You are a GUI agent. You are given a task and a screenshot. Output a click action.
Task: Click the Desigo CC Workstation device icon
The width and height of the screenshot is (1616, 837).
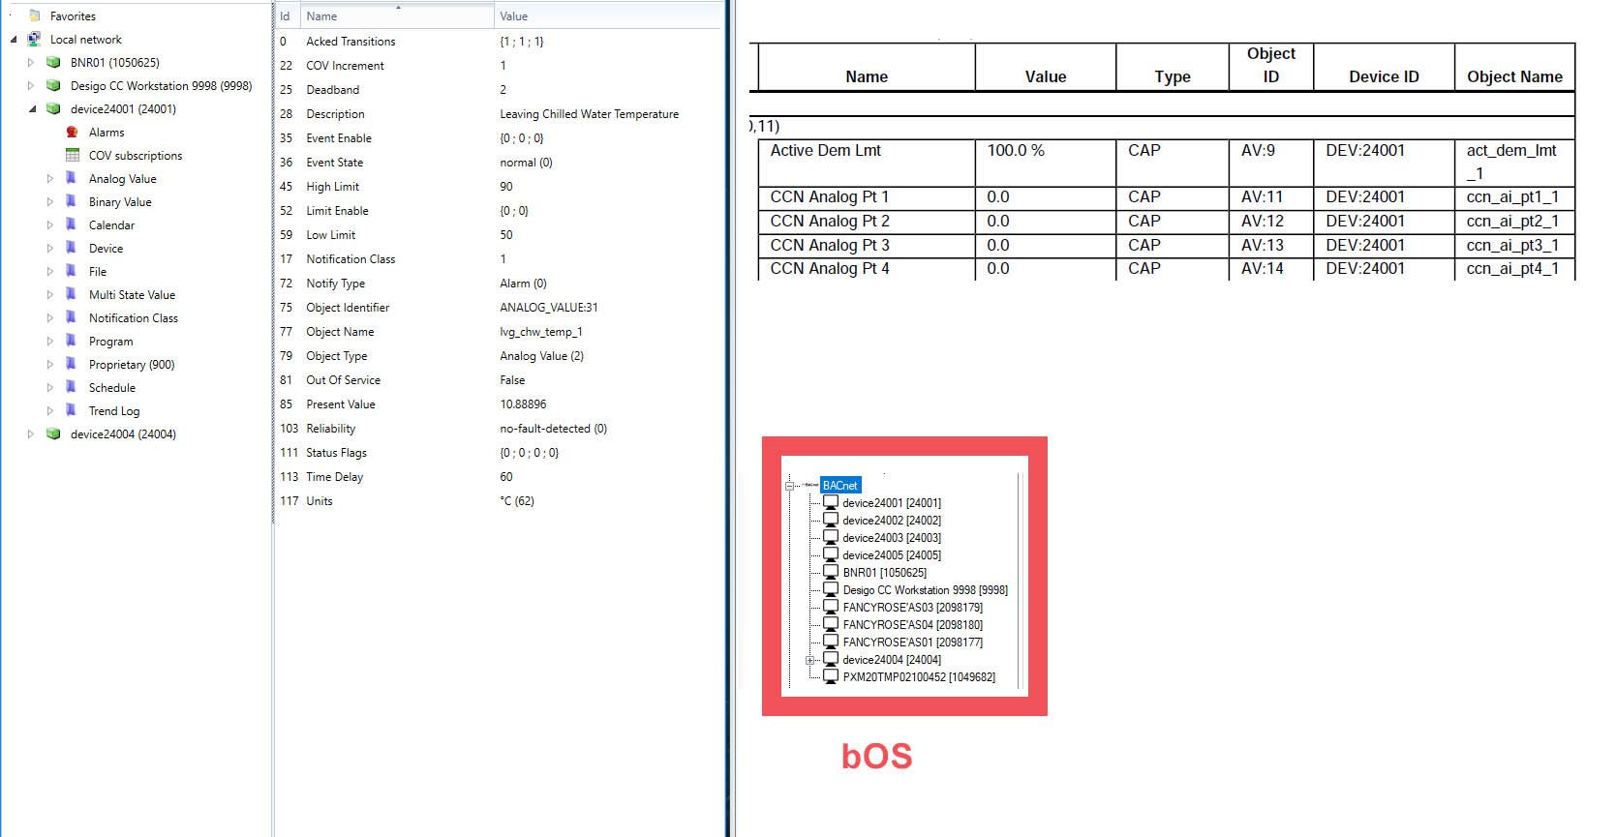[53, 86]
